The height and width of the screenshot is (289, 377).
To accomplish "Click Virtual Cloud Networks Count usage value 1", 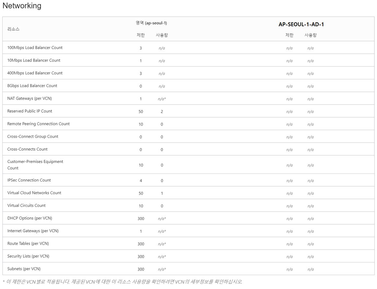I will pos(162,193).
